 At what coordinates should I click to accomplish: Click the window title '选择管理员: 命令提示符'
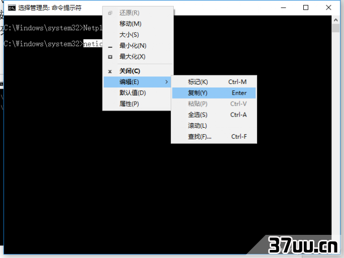click(50, 8)
